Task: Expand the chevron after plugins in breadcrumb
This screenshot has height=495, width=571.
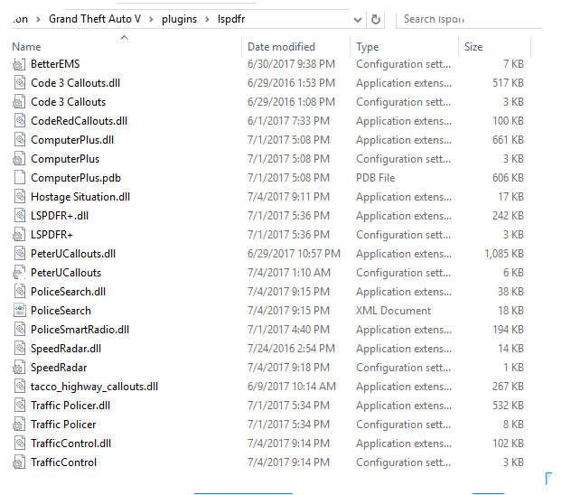Action: pyautogui.click(x=207, y=19)
